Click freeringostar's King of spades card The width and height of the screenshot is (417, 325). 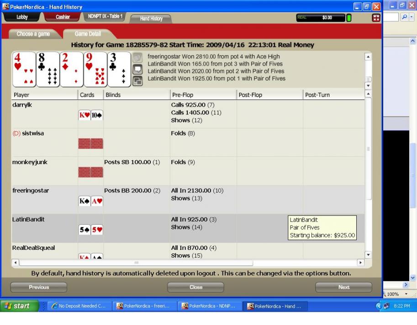[x=84, y=201]
